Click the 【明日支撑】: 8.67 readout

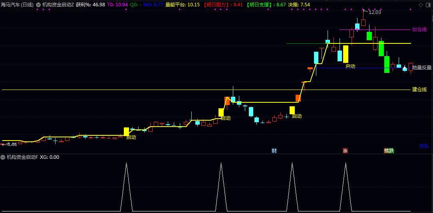point(266,5)
